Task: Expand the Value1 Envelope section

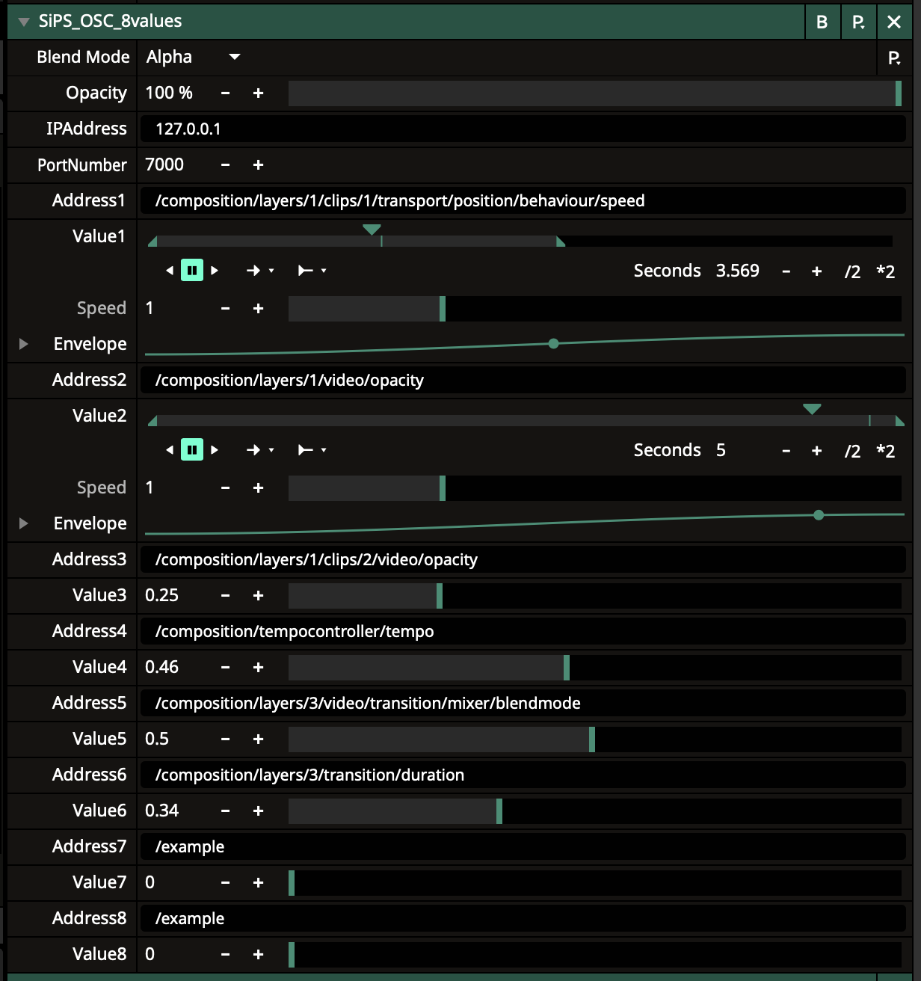Action: coord(23,344)
